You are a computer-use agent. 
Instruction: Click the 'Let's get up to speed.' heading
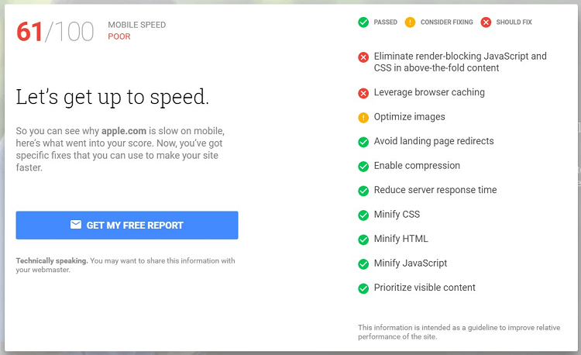tap(112, 97)
